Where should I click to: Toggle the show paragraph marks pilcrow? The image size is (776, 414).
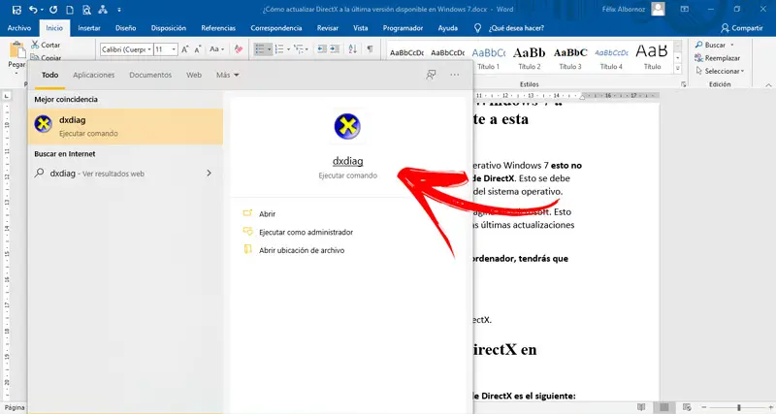370,49
